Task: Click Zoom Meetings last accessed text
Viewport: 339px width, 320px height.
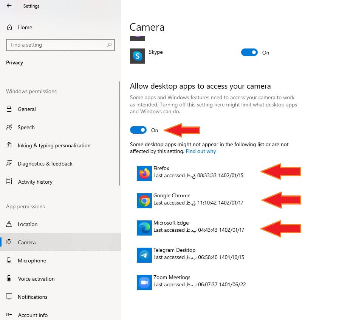Action: click(200, 284)
